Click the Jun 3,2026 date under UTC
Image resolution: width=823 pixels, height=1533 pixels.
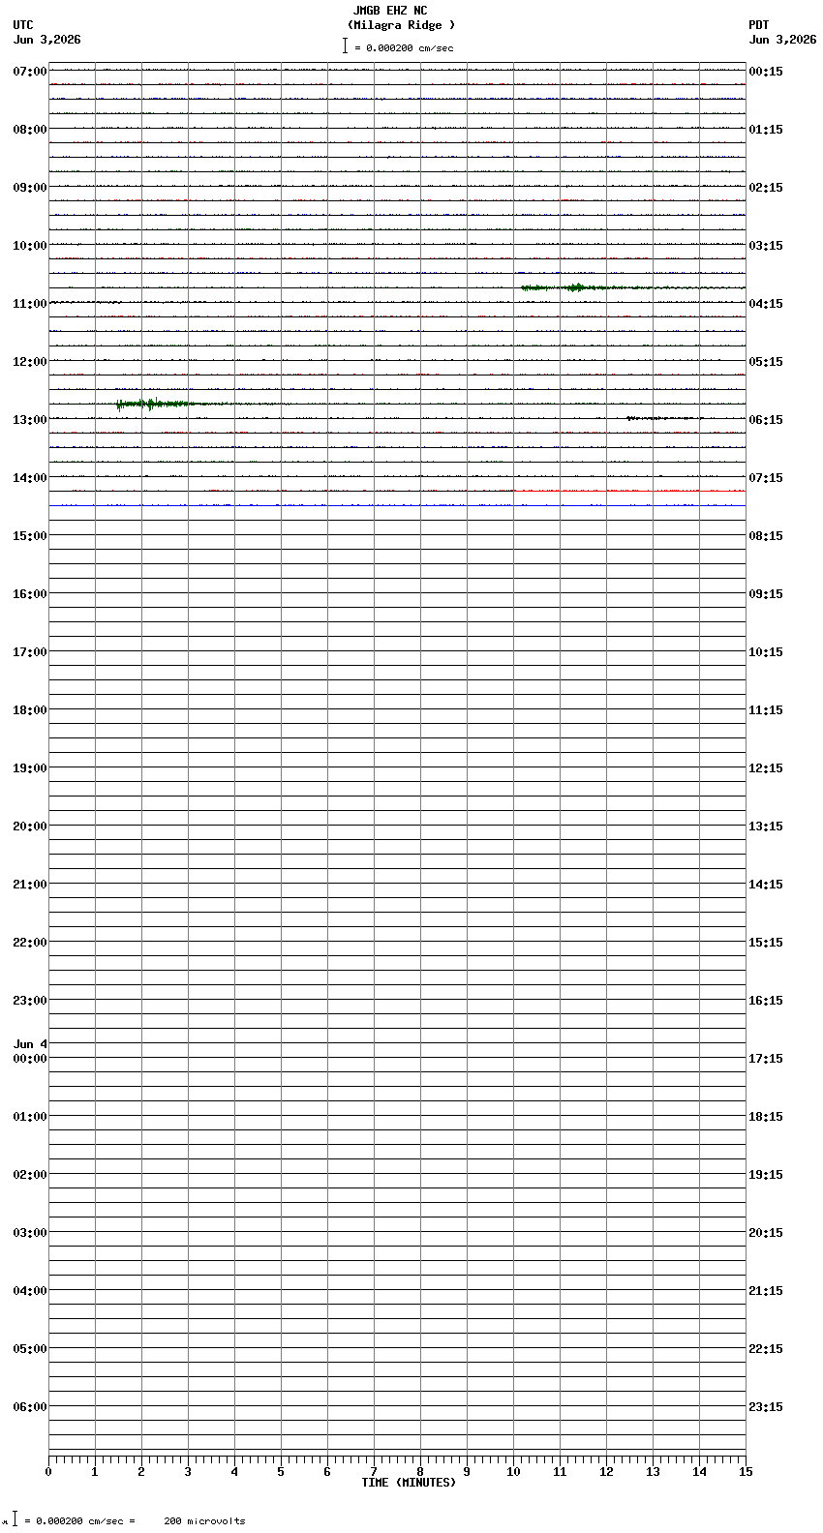[47, 40]
